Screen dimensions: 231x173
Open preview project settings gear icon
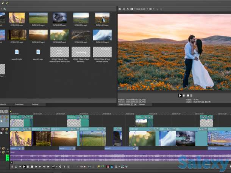pyautogui.click(x=120, y=9)
